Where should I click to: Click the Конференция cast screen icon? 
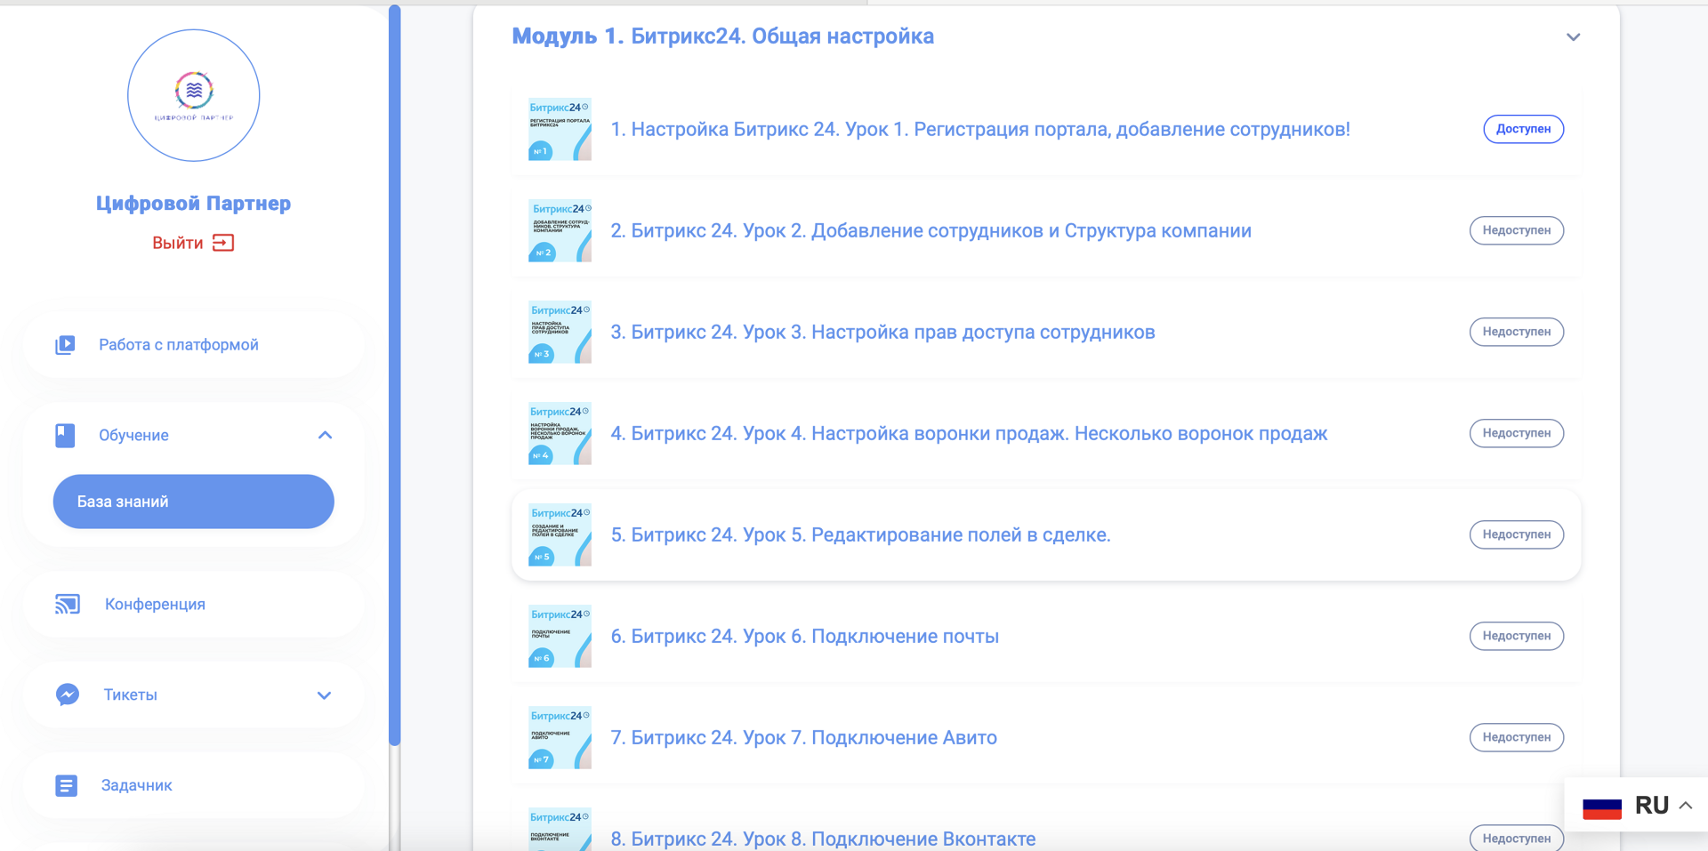(x=68, y=605)
